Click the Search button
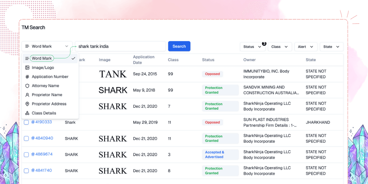Image resolution: width=368 pixels, height=184 pixels. point(179,46)
